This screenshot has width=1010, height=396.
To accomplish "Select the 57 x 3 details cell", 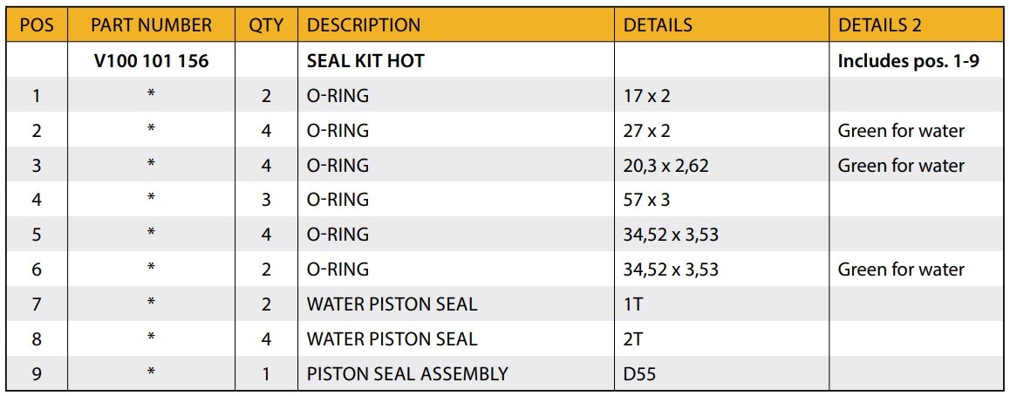I will [646, 200].
